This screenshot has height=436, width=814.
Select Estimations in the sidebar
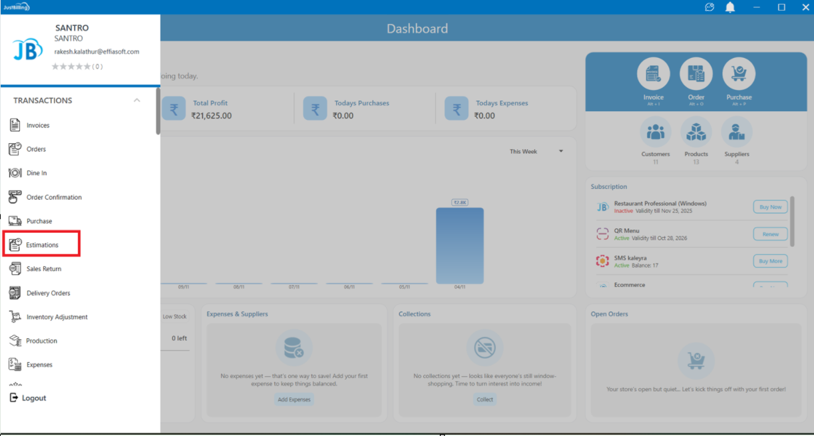[42, 245]
